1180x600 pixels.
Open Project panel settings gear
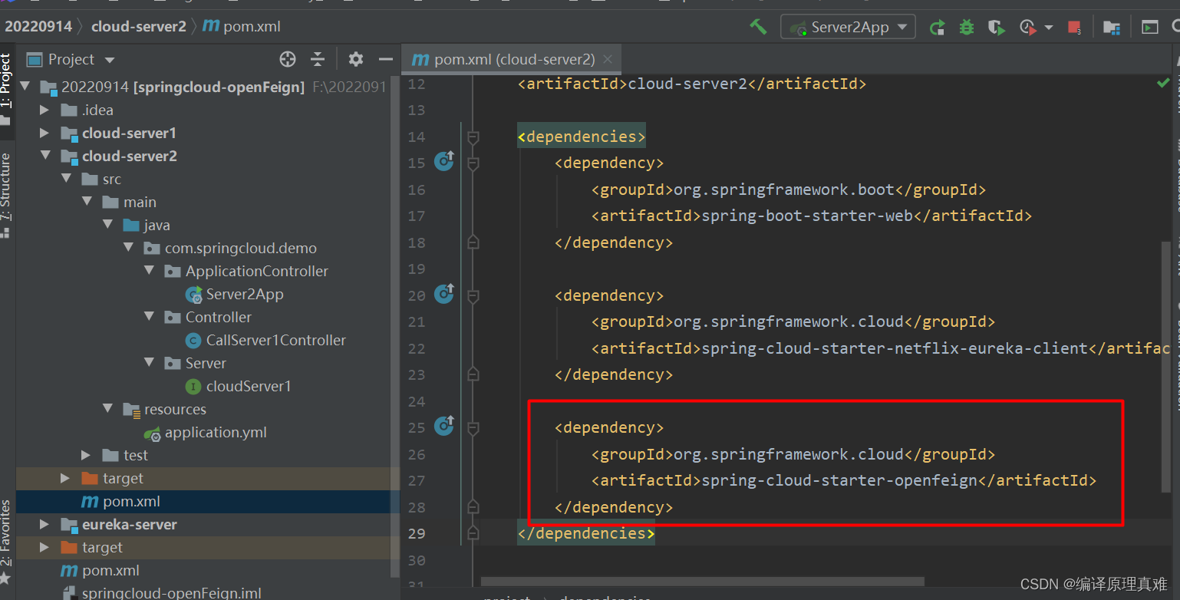click(355, 59)
